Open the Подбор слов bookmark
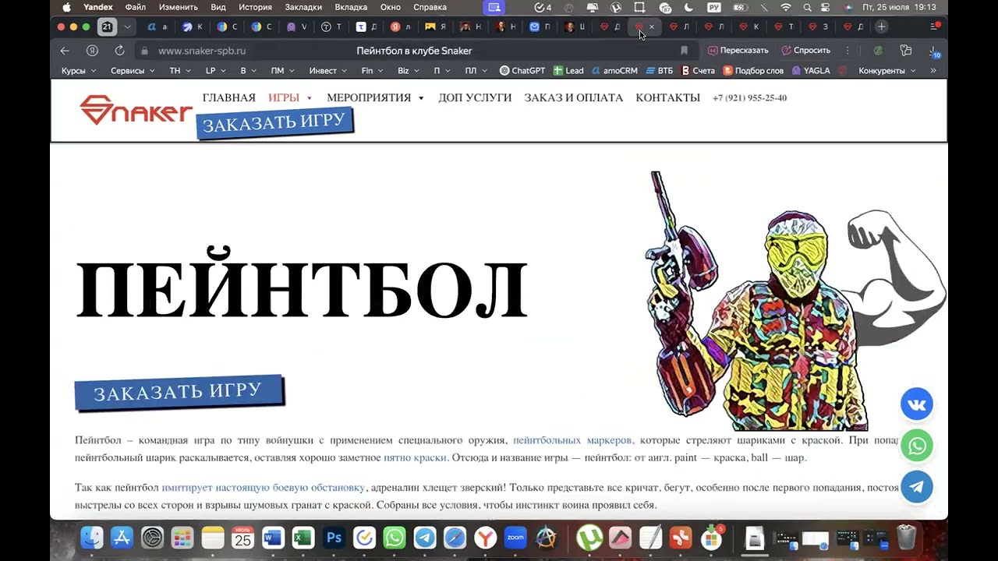Screen dimensions: 998x561 point(753,71)
